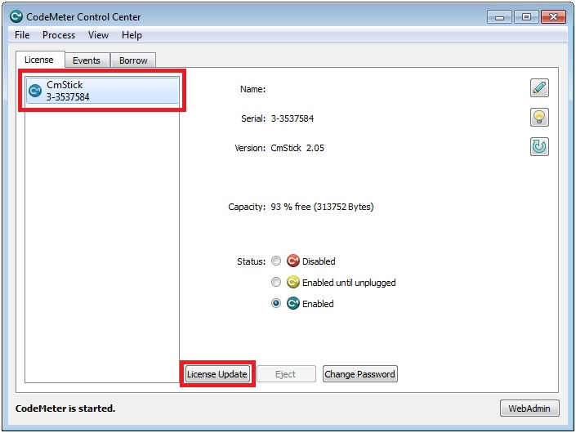Open the Process menu
This screenshot has height=433, width=576.
point(59,35)
